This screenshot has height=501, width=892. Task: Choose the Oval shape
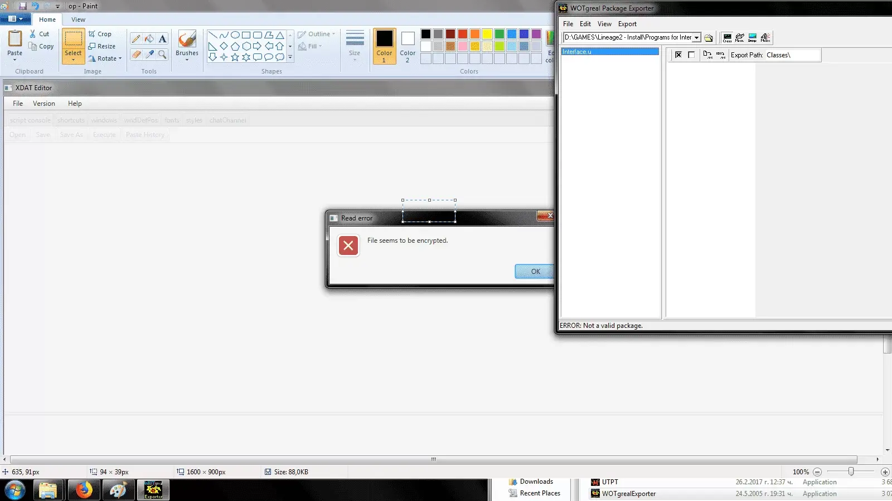[x=235, y=35]
